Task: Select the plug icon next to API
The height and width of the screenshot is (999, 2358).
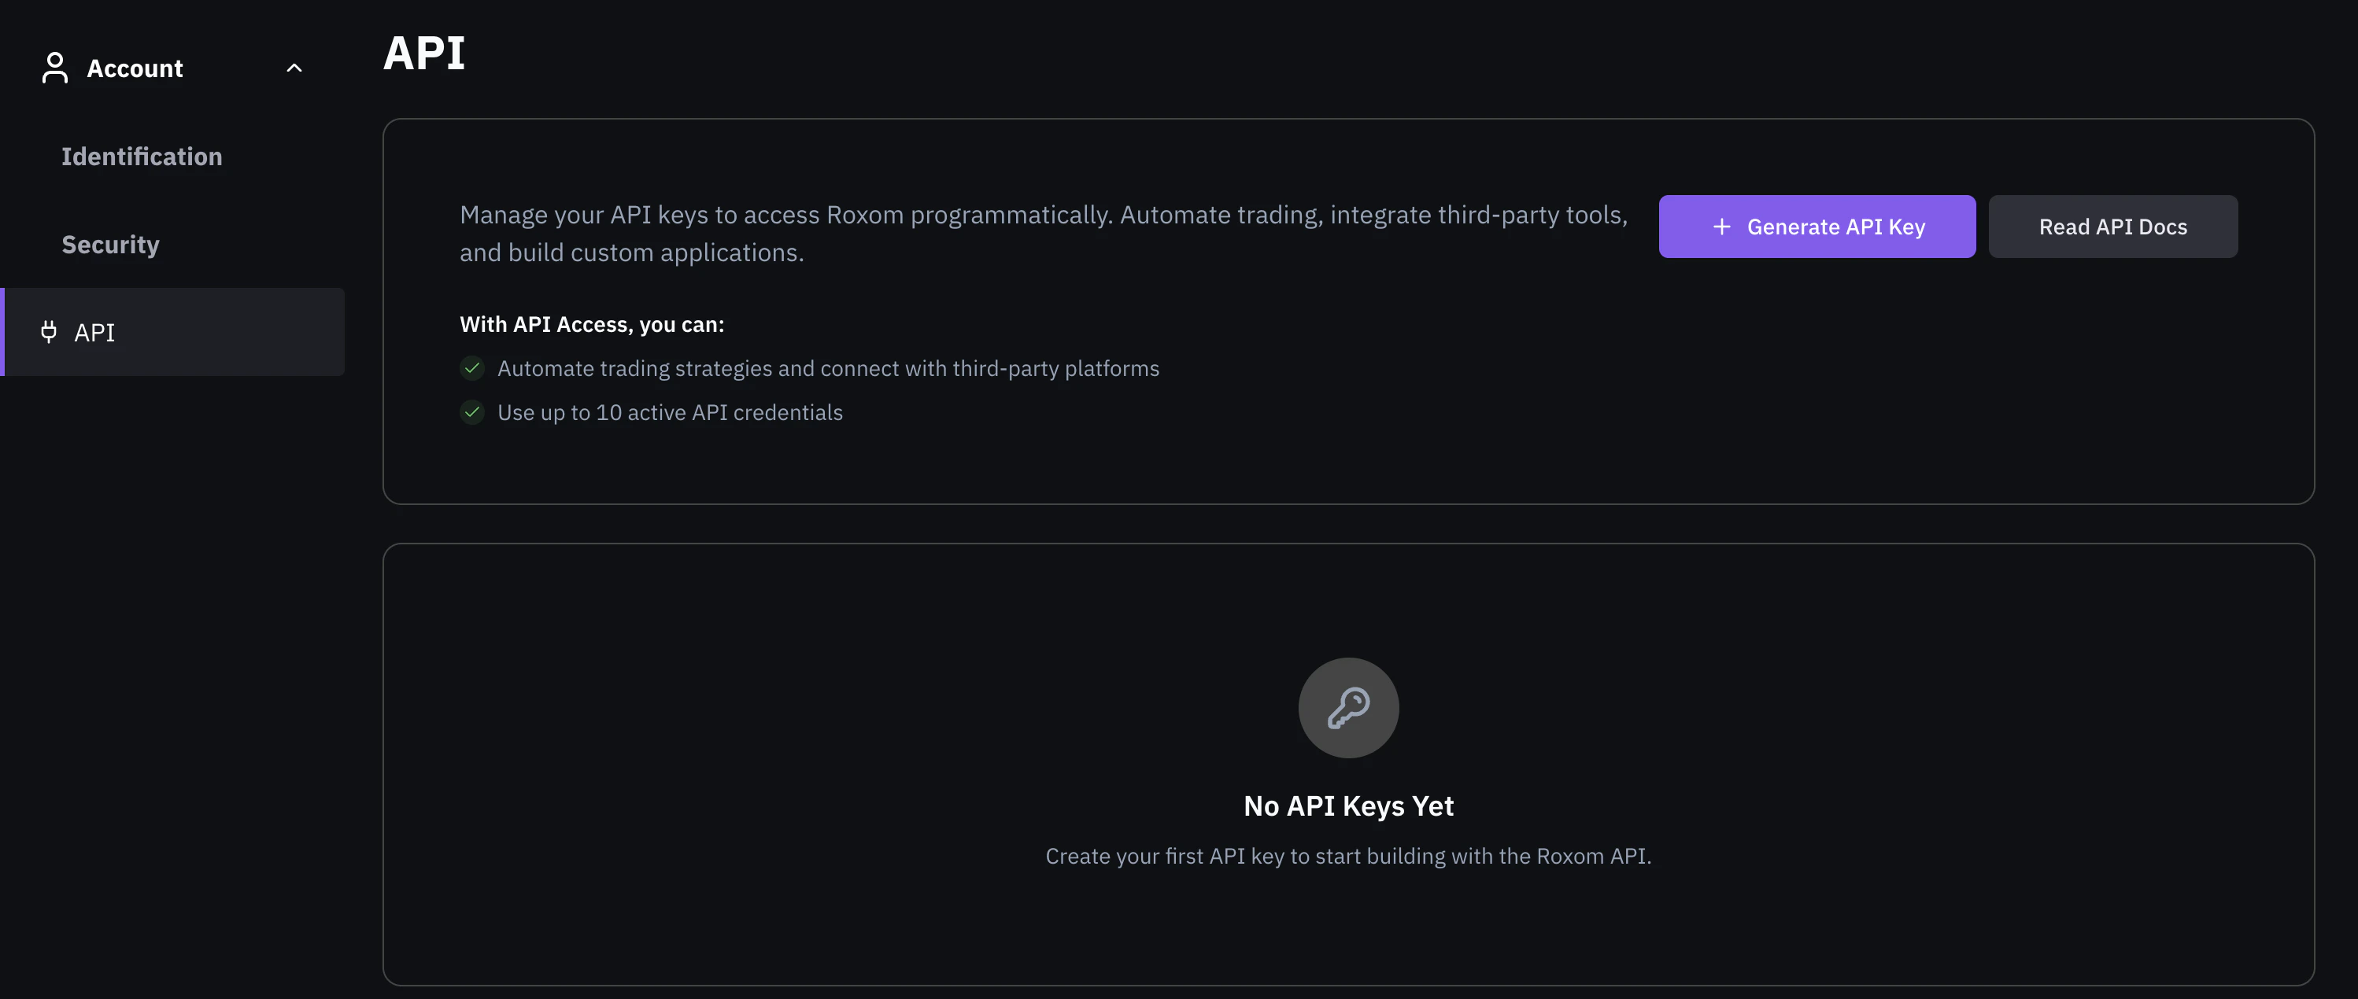Action: 49,332
